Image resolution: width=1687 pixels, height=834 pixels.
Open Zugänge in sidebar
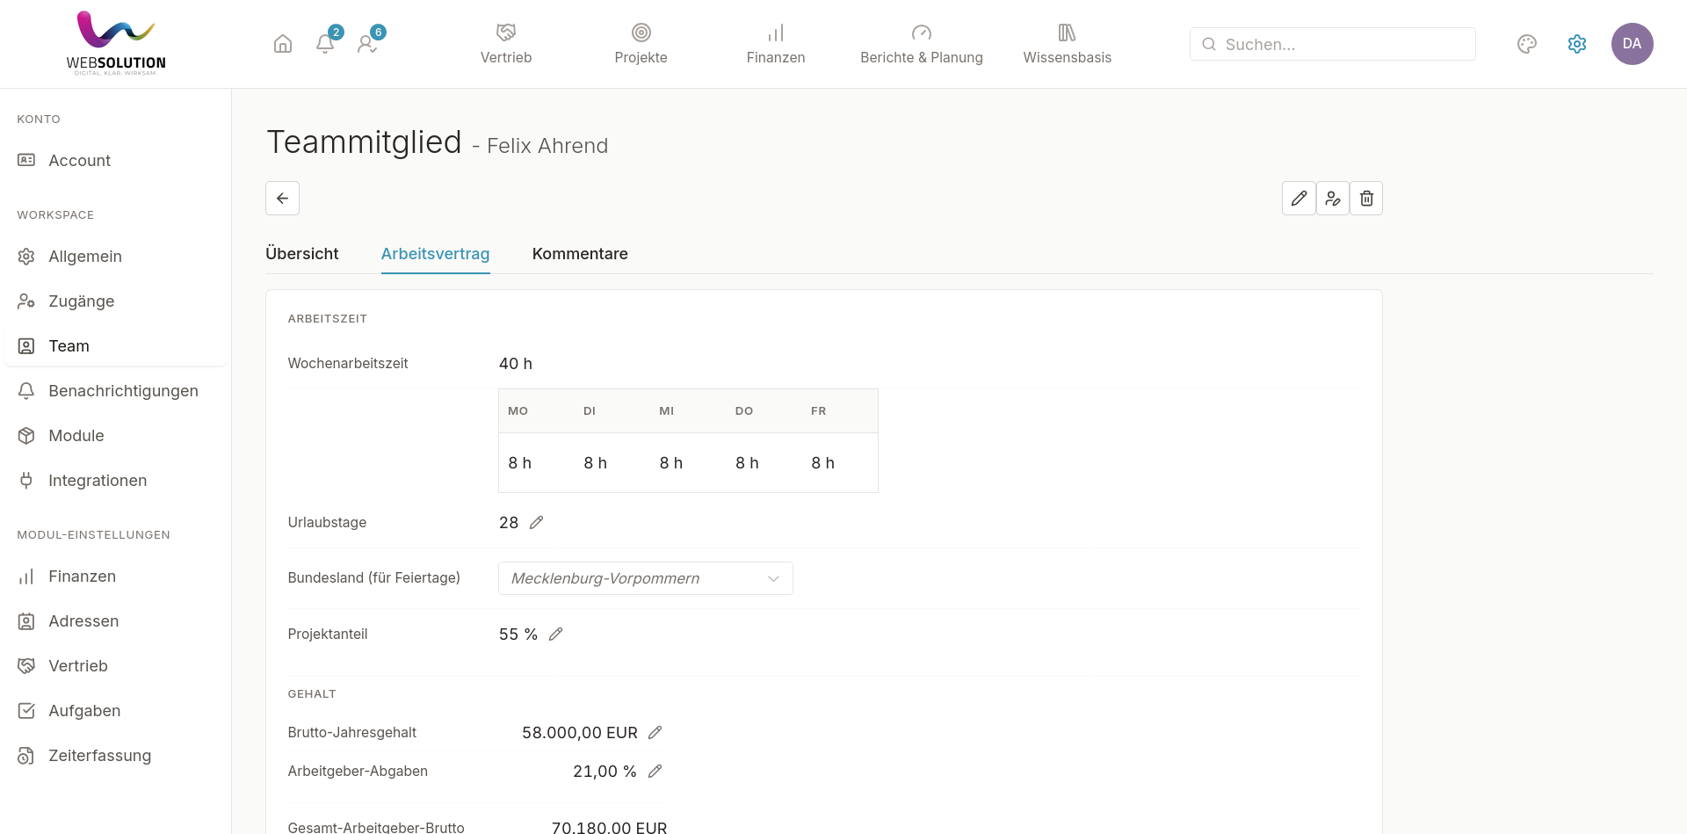[x=115, y=301]
